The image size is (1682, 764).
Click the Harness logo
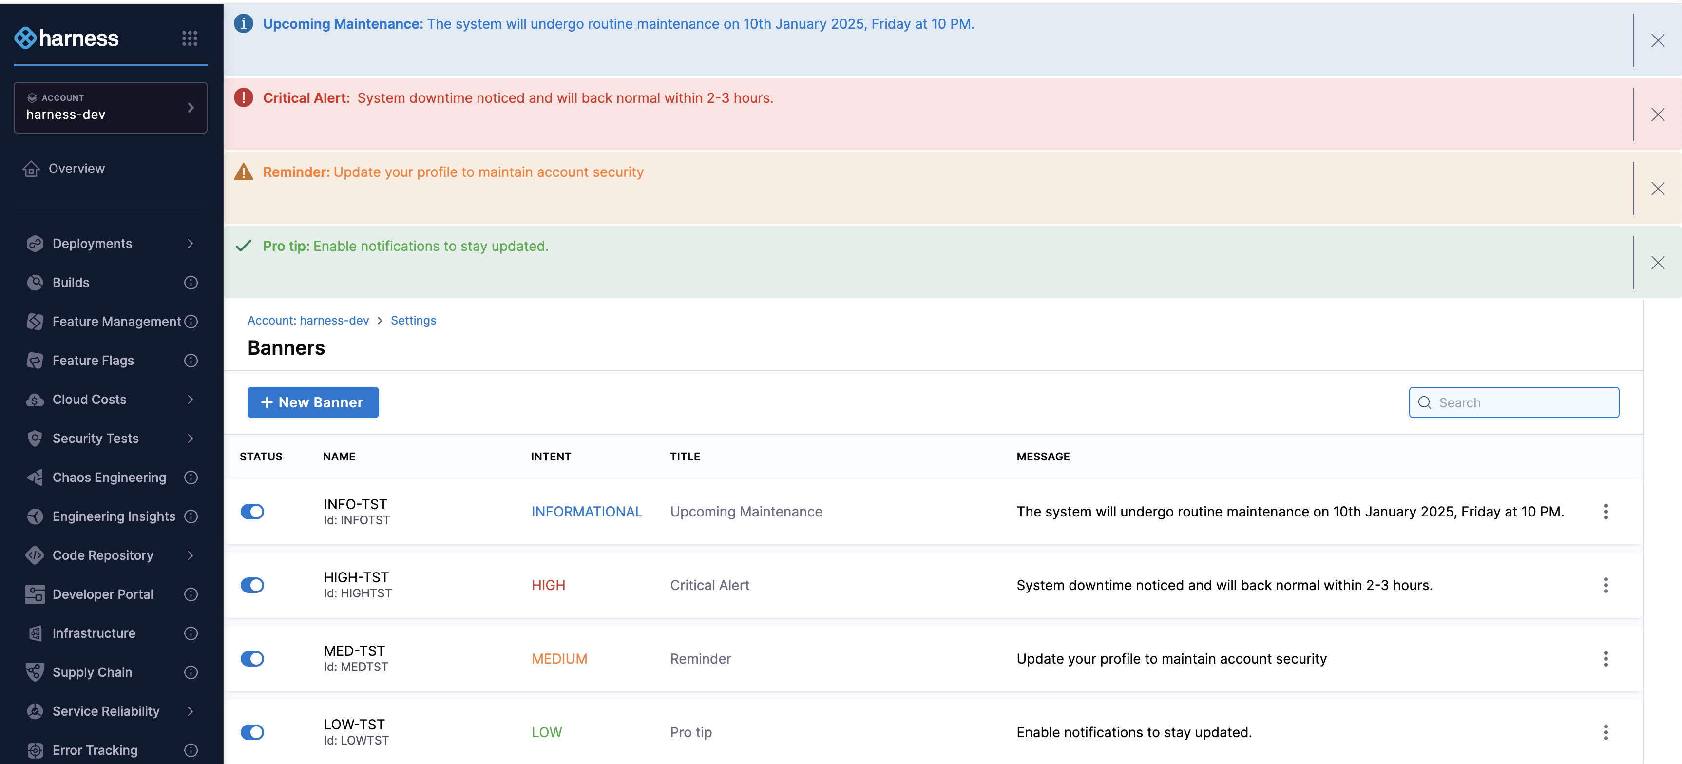(x=67, y=38)
